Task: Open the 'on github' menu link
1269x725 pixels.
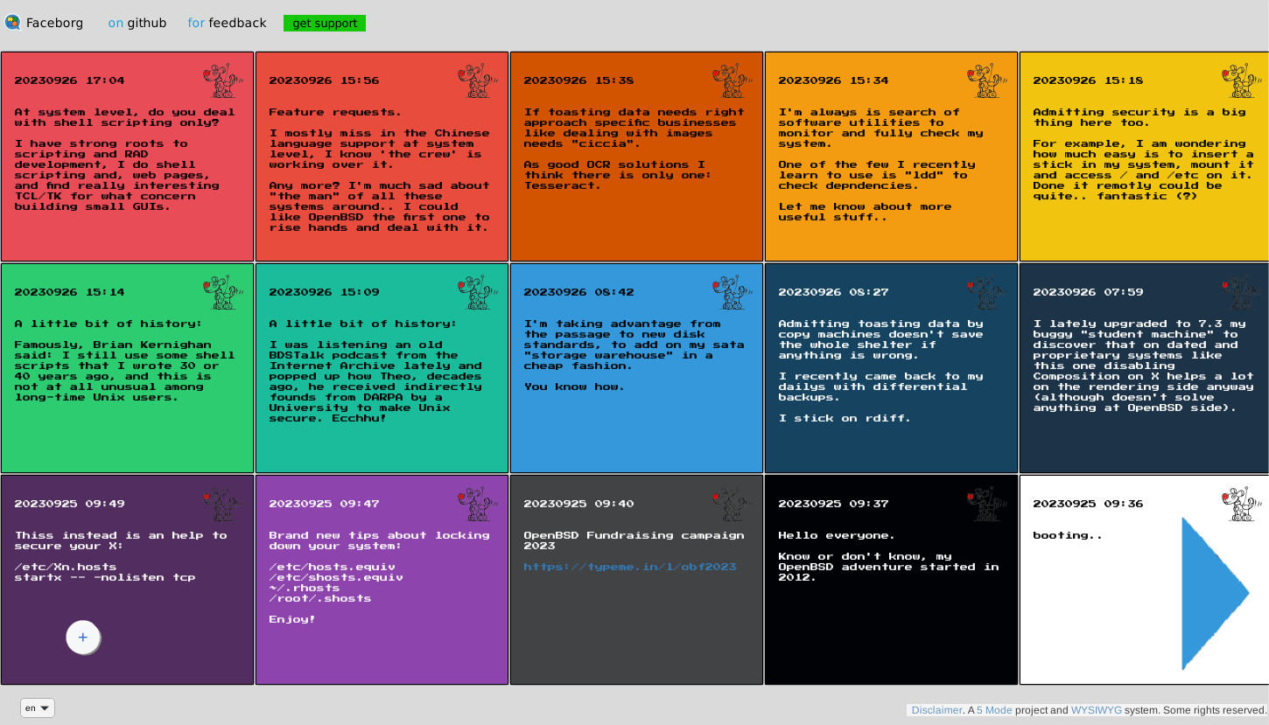Action: 137,24
